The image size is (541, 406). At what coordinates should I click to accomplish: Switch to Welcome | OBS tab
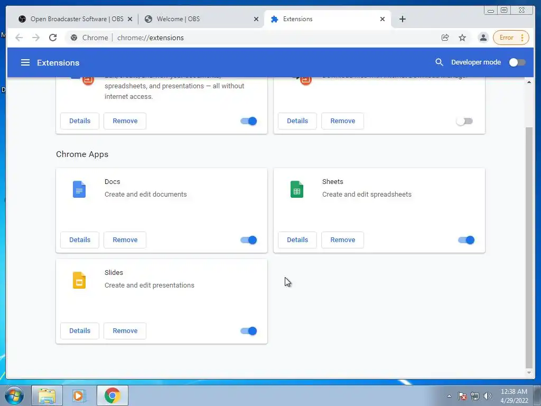200,19
